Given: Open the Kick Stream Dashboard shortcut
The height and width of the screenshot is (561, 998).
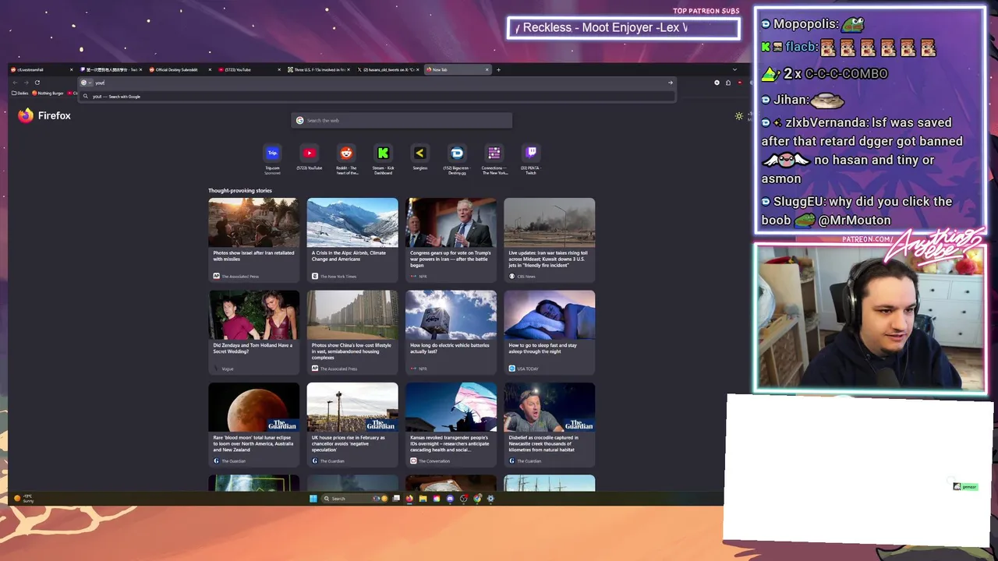Looking at the screenshot, I should pos(383,159).
